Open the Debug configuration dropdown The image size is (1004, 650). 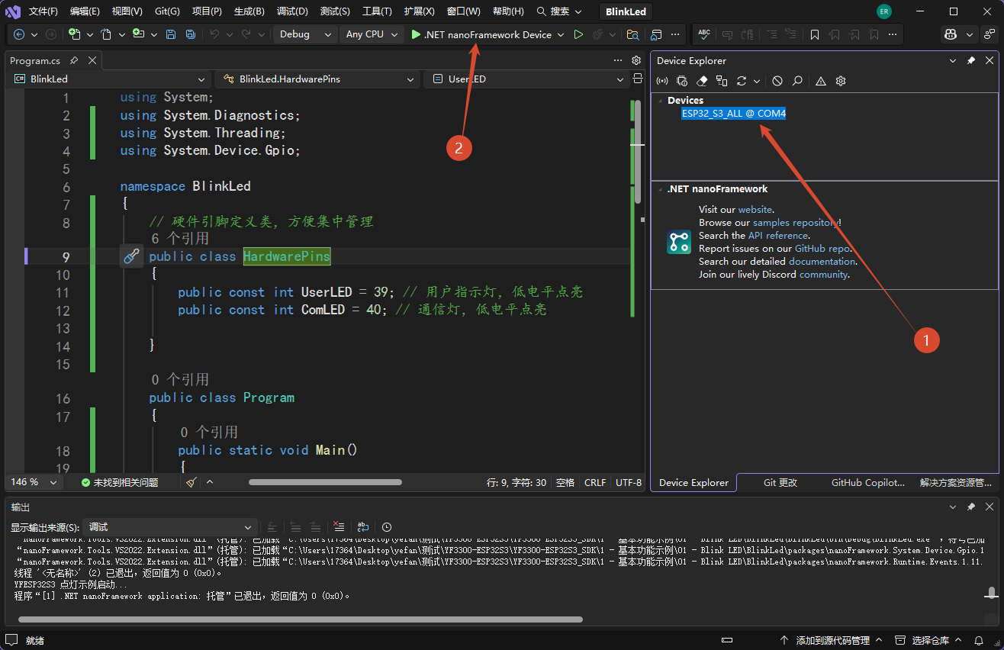click(305, 34)
